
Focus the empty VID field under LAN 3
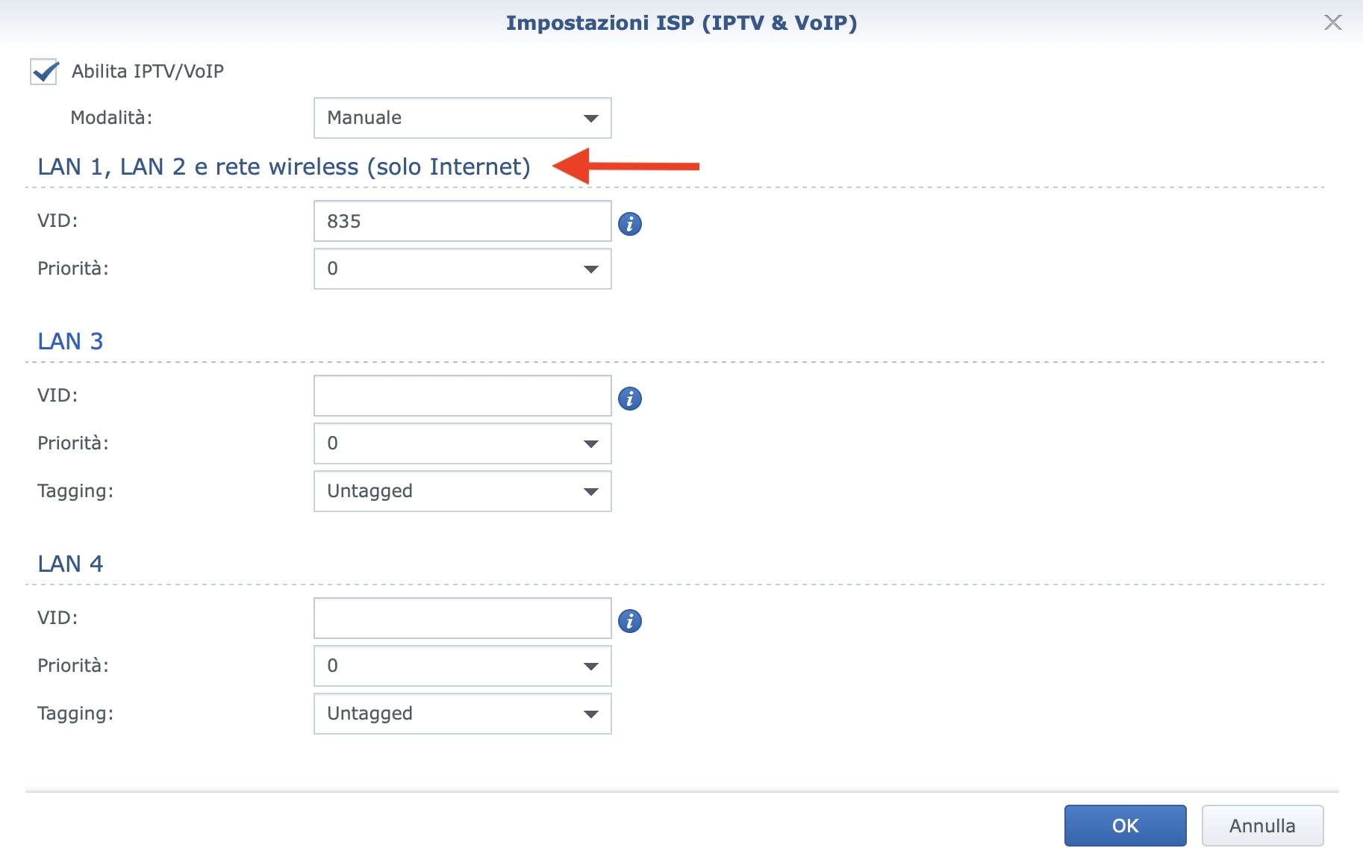pos(462,396)
